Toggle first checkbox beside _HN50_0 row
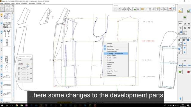The height and width of the screenshot is (107, 191). click(19, 68)
